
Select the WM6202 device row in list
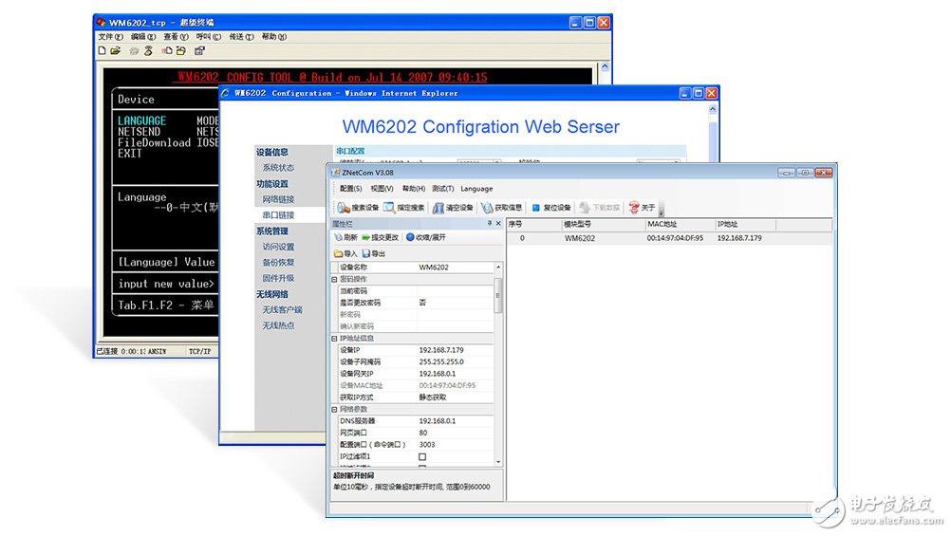pyautogui.click(x=579, y=238)
